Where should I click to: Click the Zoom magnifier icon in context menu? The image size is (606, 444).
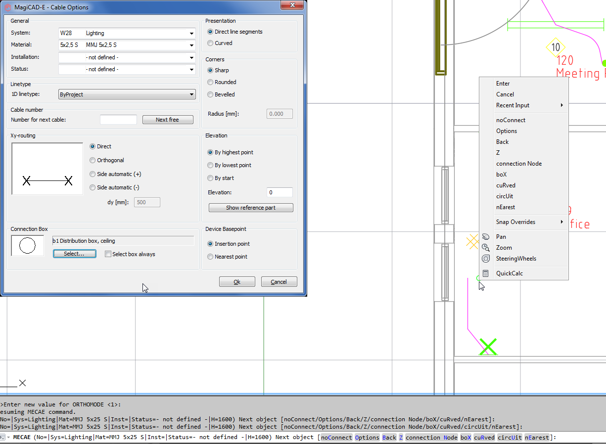pyautogui.click(x=486, y=248)
